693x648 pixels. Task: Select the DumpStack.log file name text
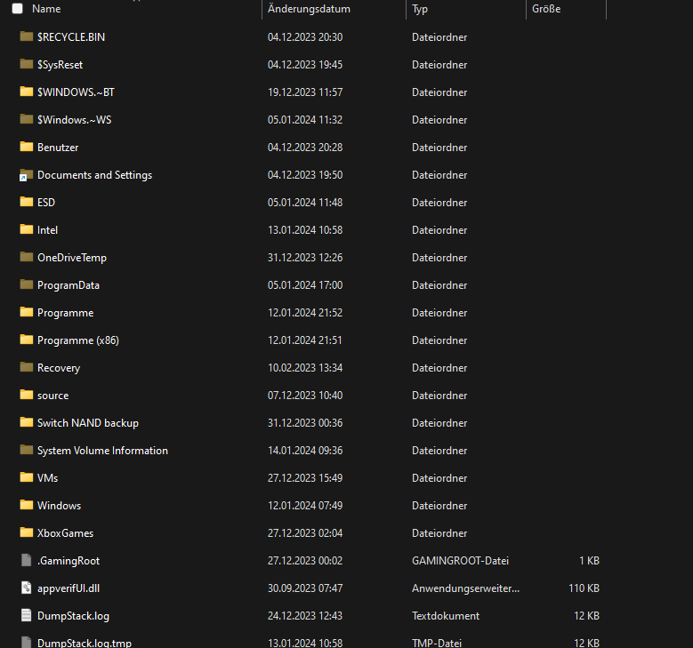73,616
